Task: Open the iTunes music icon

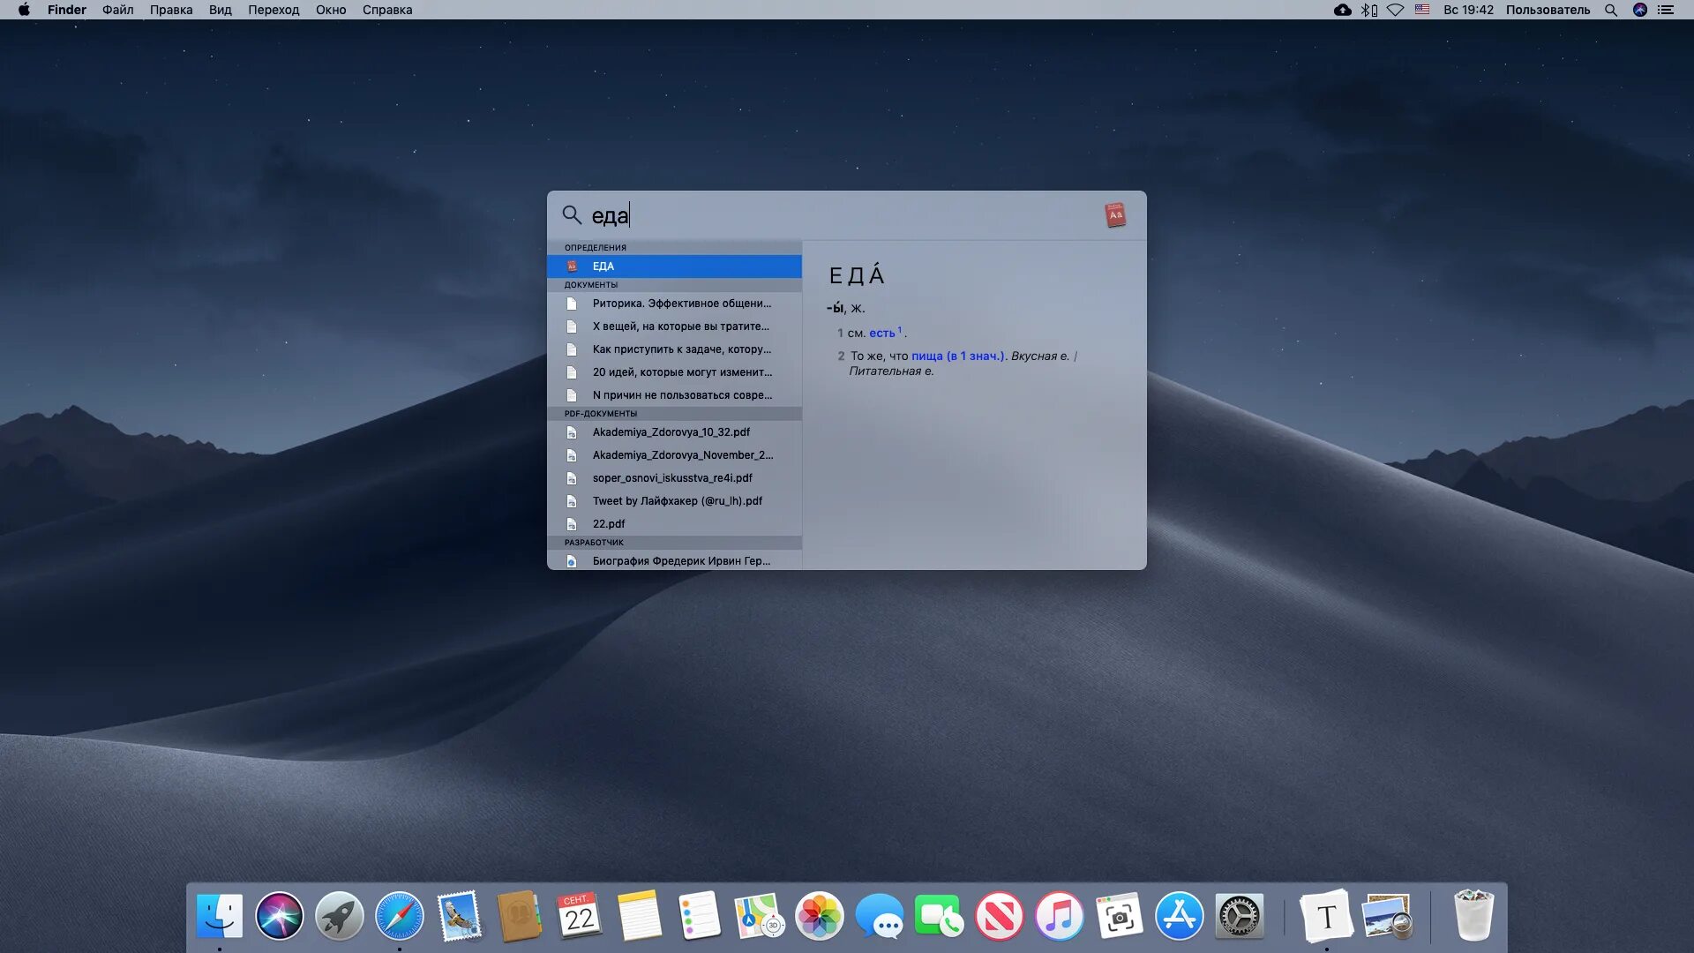Action: pos(1059,916)
